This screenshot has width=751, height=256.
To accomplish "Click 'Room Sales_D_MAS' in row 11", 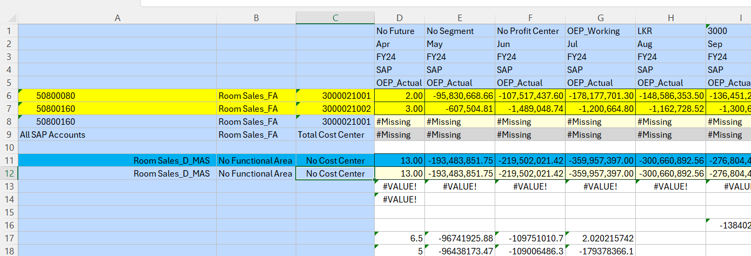I will tap(117, 160).
